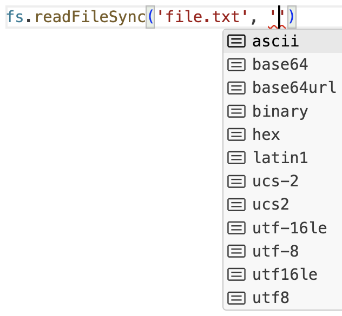Select latin1 encoding suggestion
Screen dimensions: 342x316
(x=280, y=158)
